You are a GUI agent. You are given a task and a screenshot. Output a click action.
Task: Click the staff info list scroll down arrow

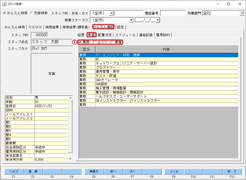[x=71, y=159]
